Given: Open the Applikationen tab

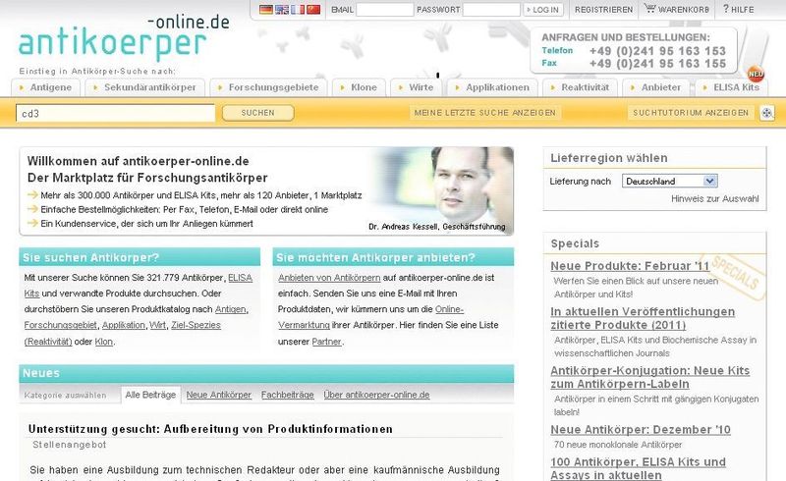Looking at the screenshot, I should click(493, 87).
